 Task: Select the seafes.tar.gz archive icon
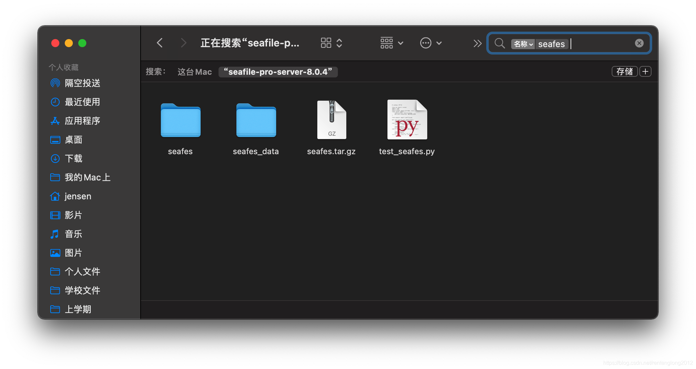point(331,120)
